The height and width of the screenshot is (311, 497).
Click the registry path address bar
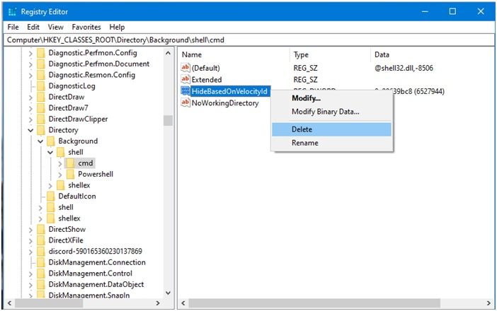[248, 40]
